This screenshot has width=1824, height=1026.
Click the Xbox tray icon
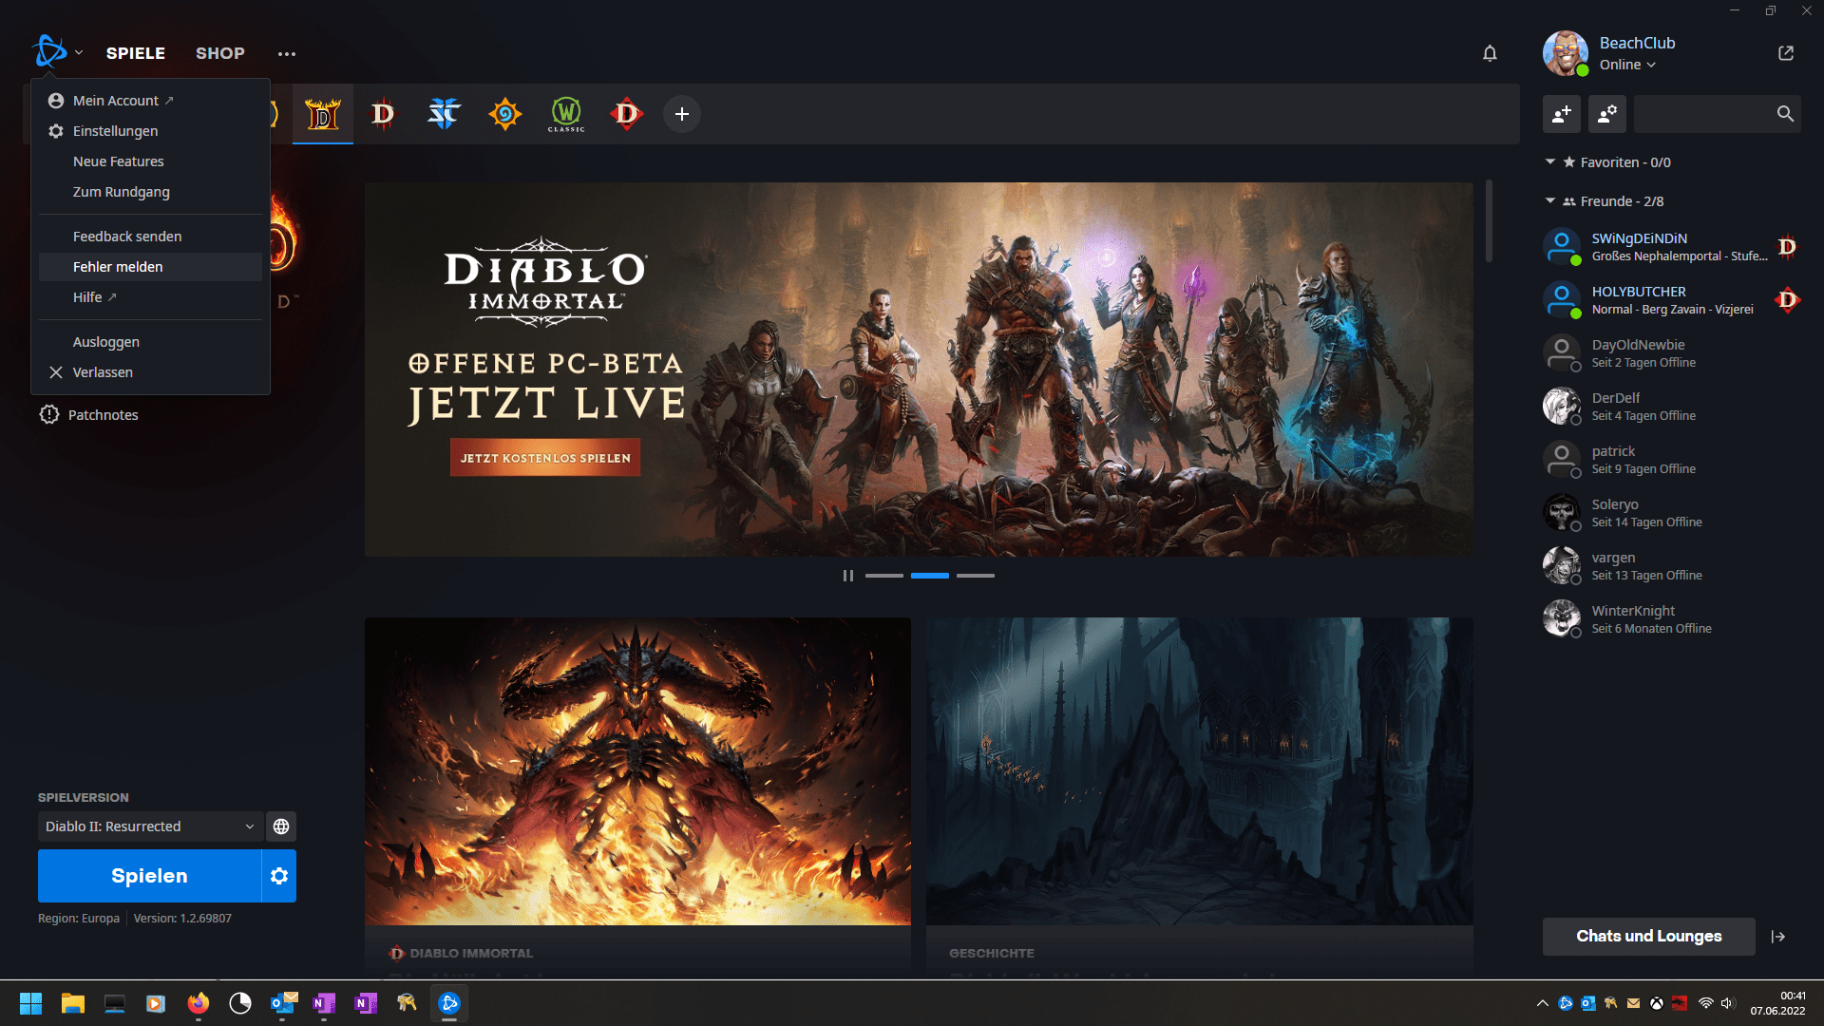pyautogui.click(x=1657, y=1003)
